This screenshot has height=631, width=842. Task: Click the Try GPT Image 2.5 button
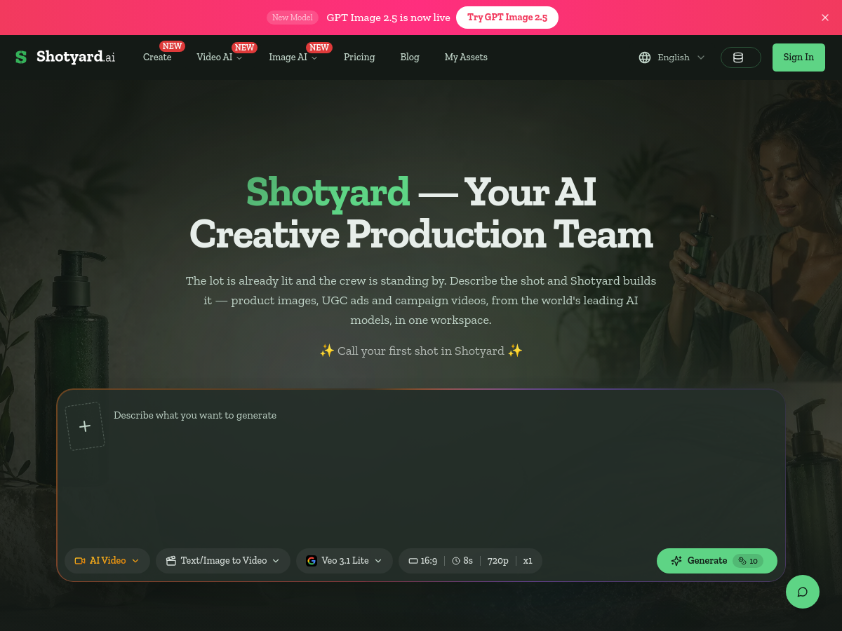507,18
